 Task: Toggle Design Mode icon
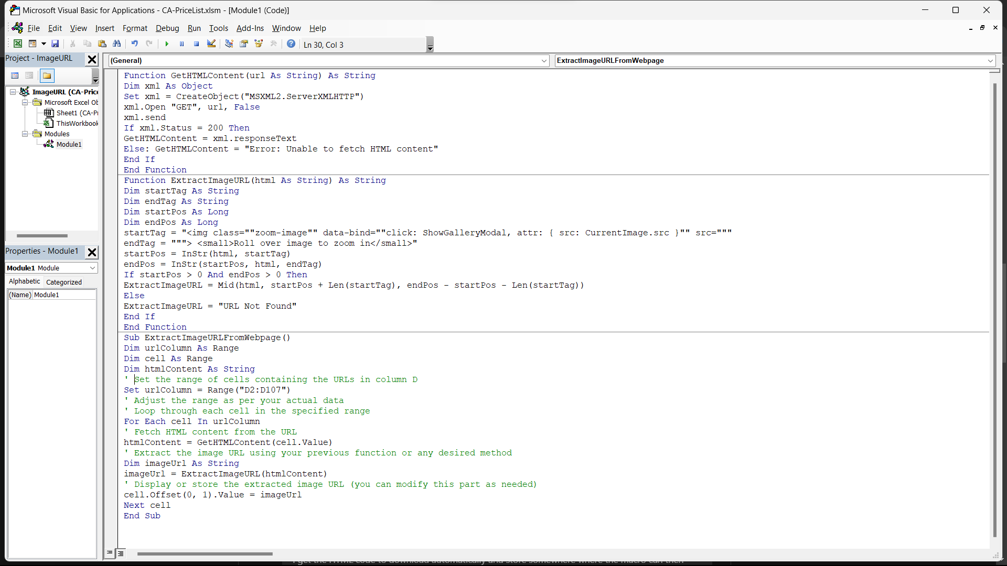click(211, 44)
